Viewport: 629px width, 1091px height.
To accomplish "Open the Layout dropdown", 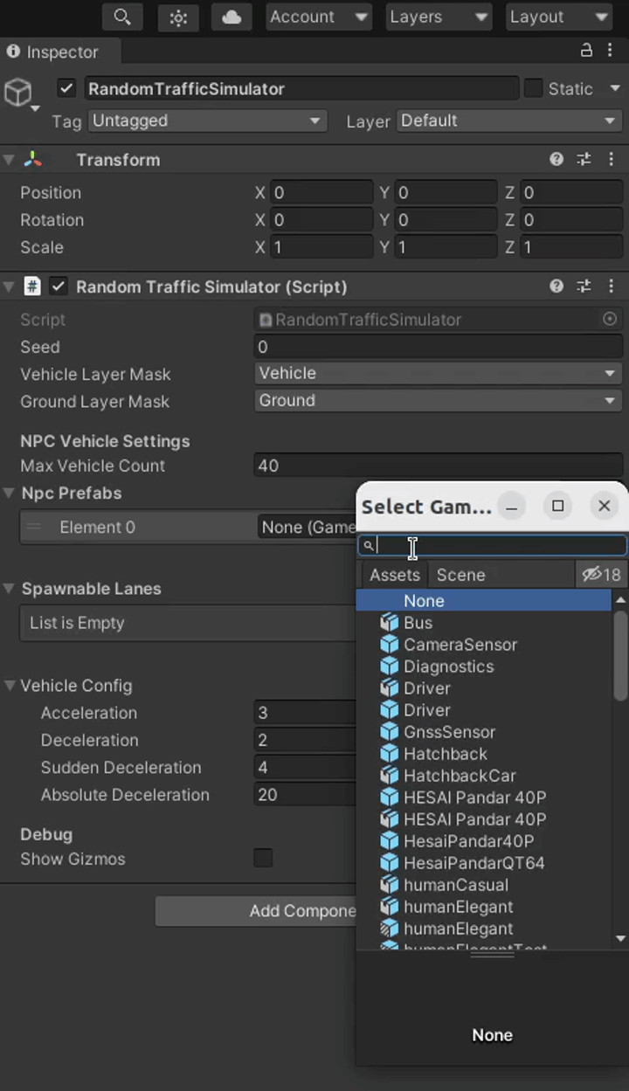I will (x=558, y=17).
